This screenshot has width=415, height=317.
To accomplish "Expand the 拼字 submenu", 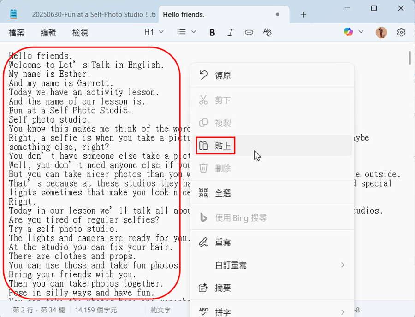I will click(272, 311).
